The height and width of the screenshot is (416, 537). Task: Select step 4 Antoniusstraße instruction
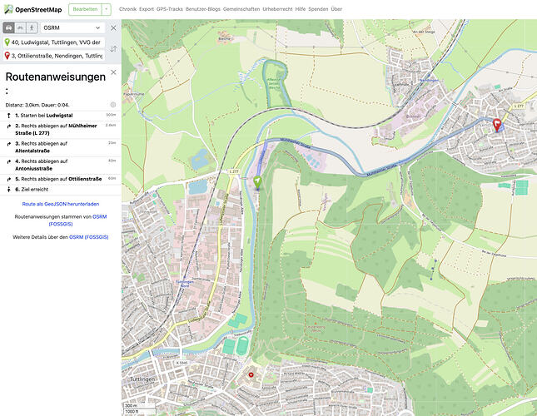click(60, 166)
